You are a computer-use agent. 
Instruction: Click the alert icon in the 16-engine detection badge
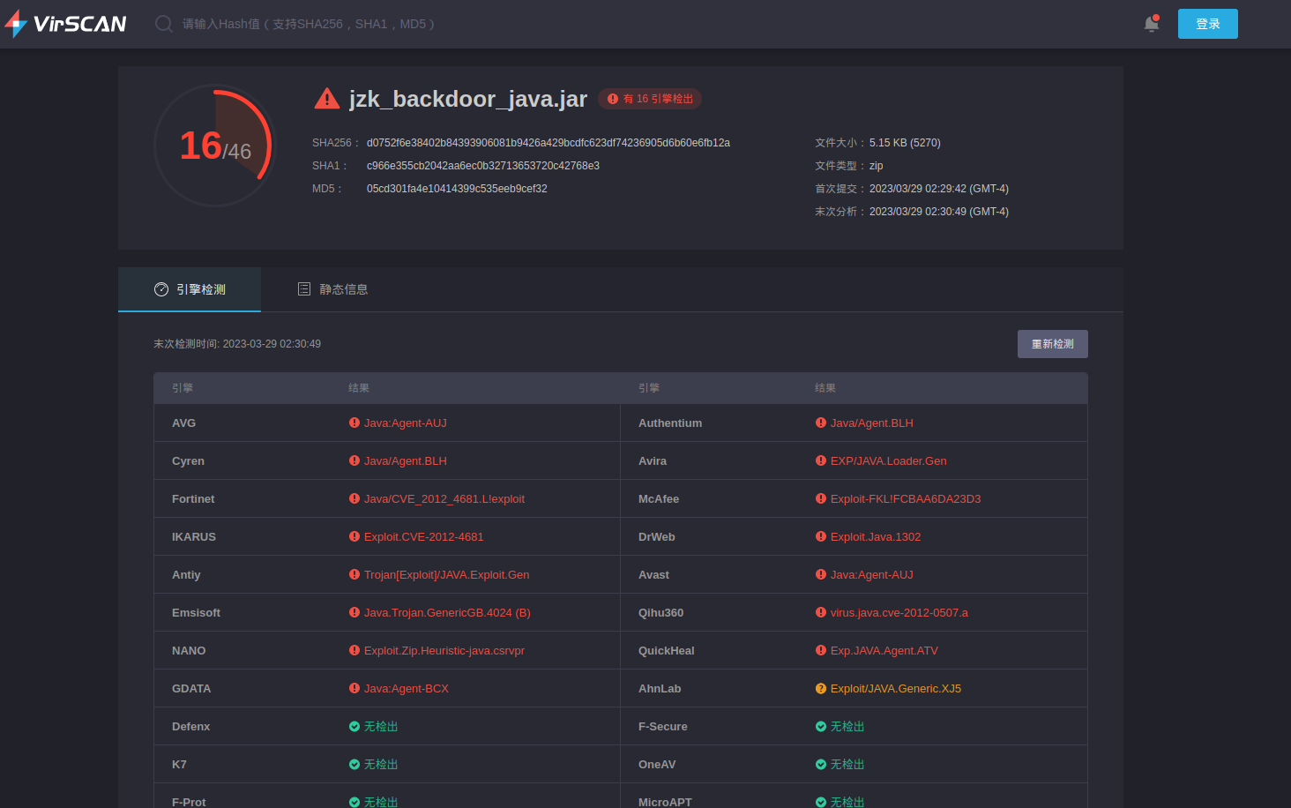click(613, 99)
